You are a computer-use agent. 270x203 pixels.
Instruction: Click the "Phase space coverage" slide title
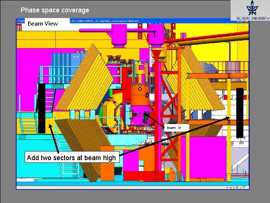click(55, 10)
